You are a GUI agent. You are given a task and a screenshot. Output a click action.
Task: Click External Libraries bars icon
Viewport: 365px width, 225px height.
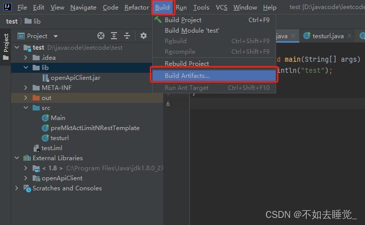coord(27,158)
